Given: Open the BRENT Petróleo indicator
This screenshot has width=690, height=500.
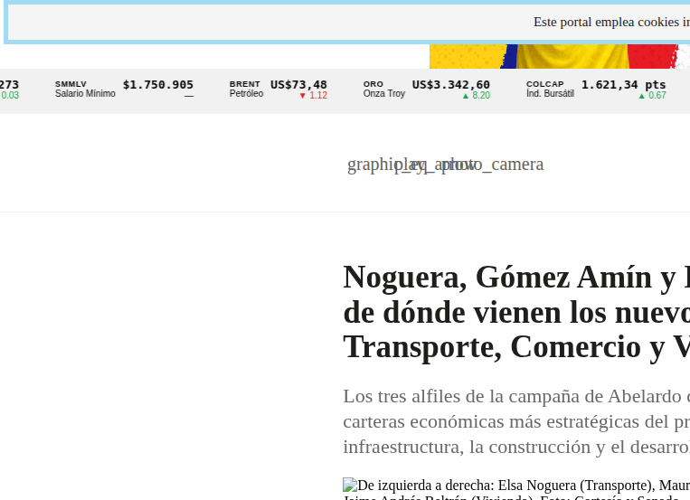Looking at the screenshot, I should pyautogui.click(x=246, y=89).
